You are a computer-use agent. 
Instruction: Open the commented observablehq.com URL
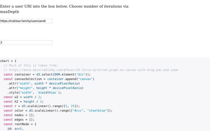pos(94,70)
